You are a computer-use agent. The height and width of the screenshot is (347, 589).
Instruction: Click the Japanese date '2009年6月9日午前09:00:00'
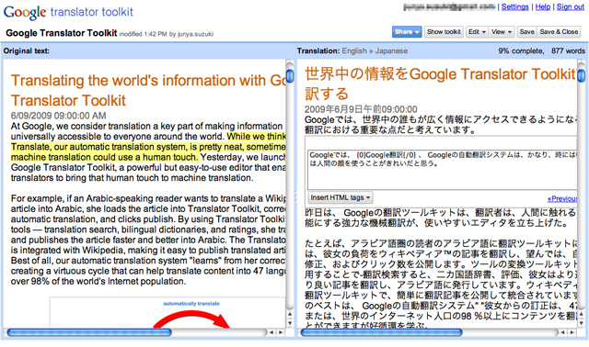coord(361,109)
